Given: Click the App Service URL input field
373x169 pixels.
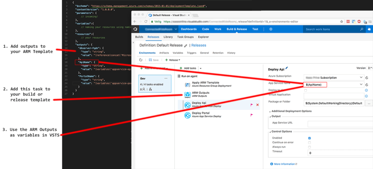Looking at the screenshot, I should pyautogui.click(x=340, y=124).
